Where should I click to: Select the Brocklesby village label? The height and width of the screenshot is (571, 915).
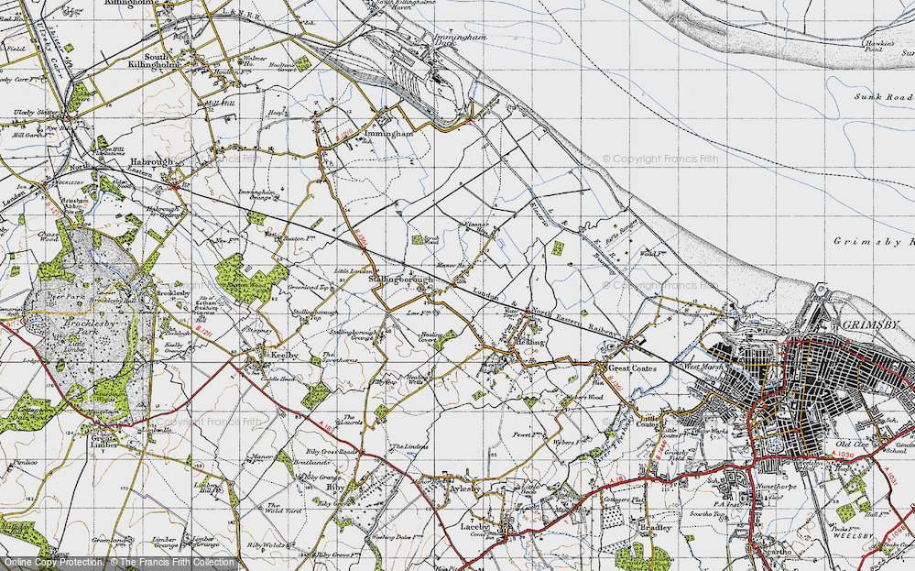click(x=174, y=292)
